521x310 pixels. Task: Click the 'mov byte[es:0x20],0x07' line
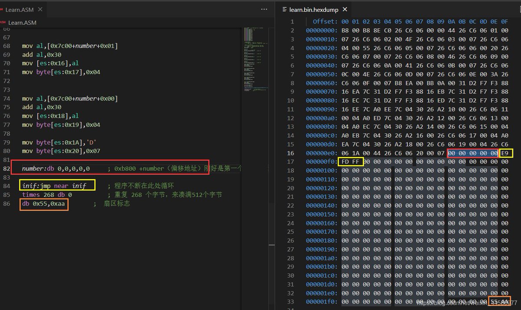click(61, 151)
